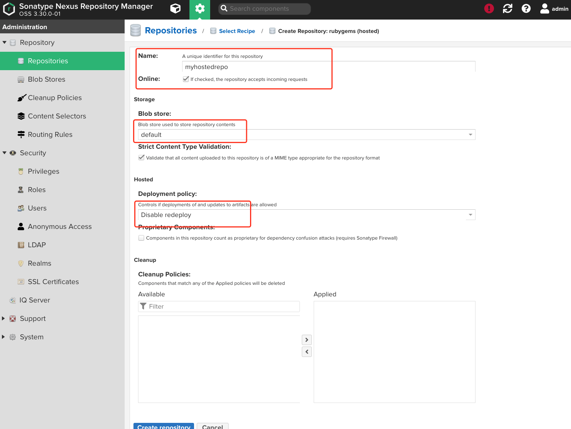Expand the System tree section

click(x=3, y=337)
